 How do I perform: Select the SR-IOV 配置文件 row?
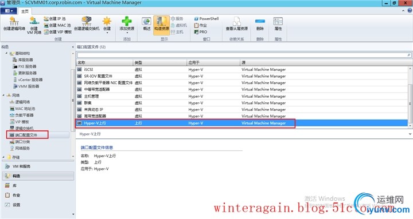(242, 76)
